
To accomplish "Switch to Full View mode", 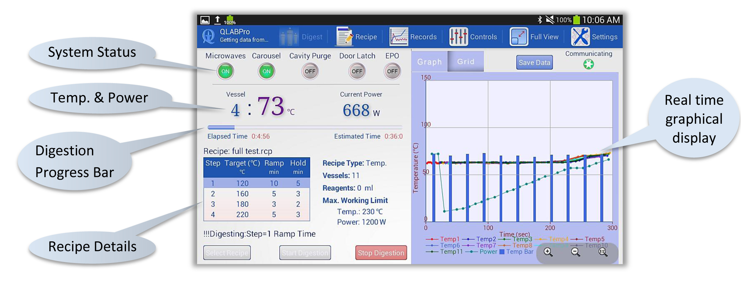I will pyautogui.click(x=519, y=37).
